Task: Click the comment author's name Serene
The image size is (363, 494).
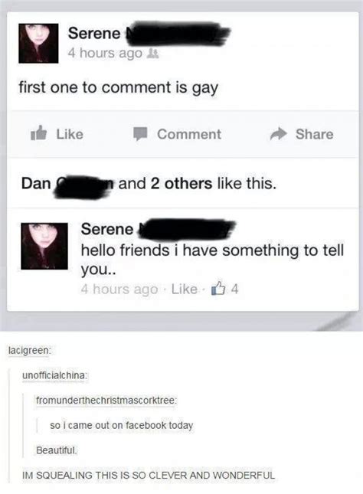Action: [x=107, y=229]
